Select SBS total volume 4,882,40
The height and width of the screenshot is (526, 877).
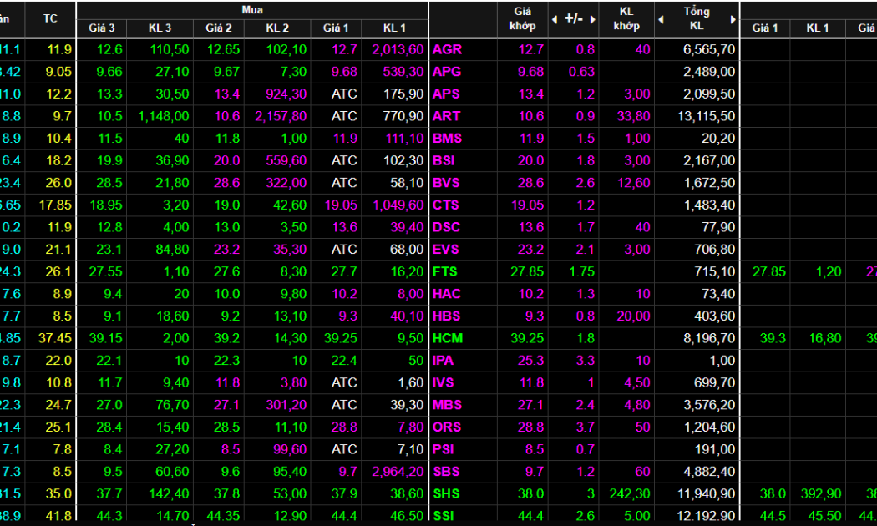(x=709, y=472)
